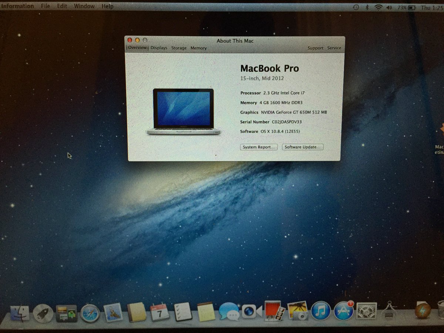
Task: Click processor text 2.3 GHz Intel Core i7
Action: pos(284,93)
